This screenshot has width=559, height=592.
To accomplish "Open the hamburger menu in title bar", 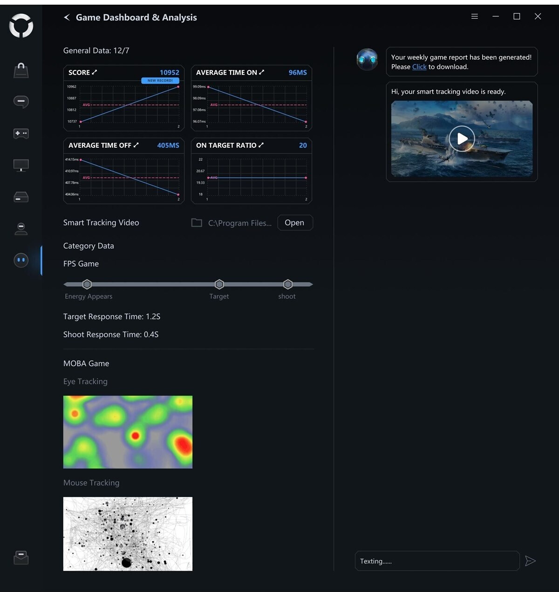I will pyautogui.click(x=475, y=16).
